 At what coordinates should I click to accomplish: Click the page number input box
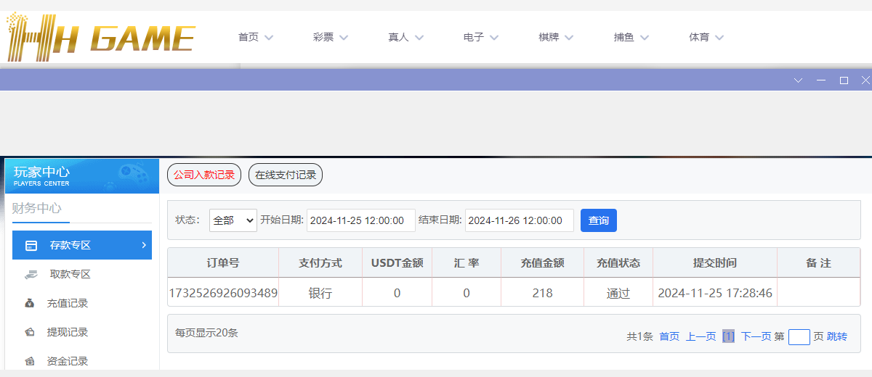(799, 336)
